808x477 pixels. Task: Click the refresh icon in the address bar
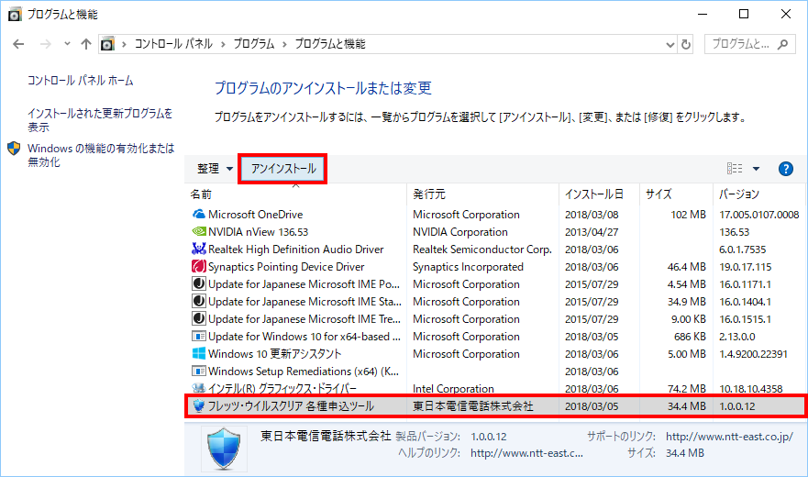(x=685, y=44)
